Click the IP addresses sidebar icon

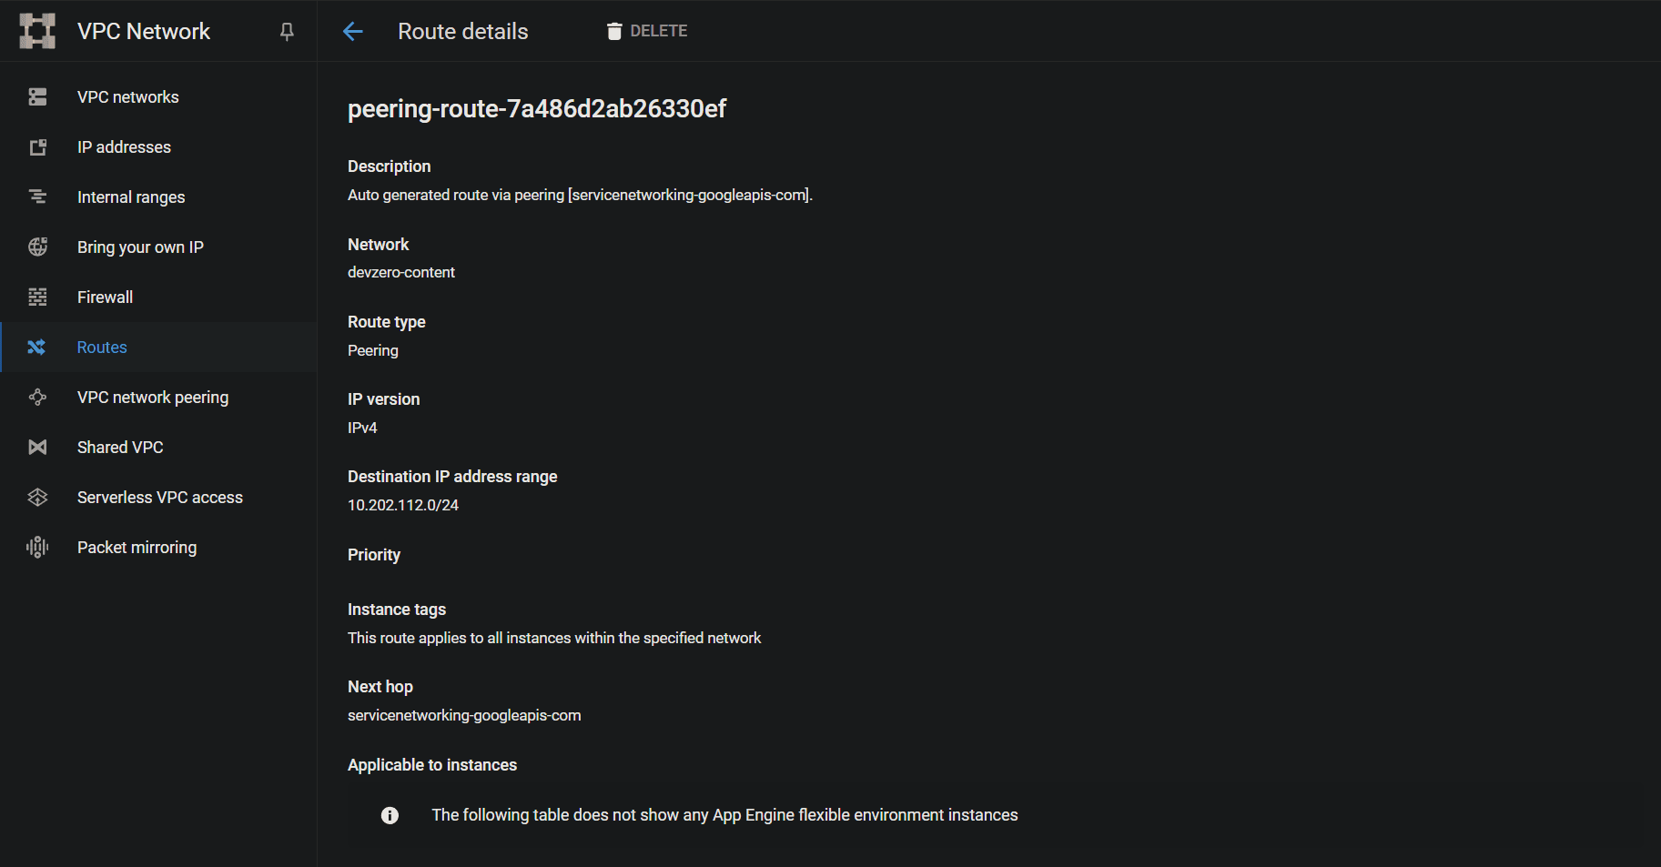point(37,147)
